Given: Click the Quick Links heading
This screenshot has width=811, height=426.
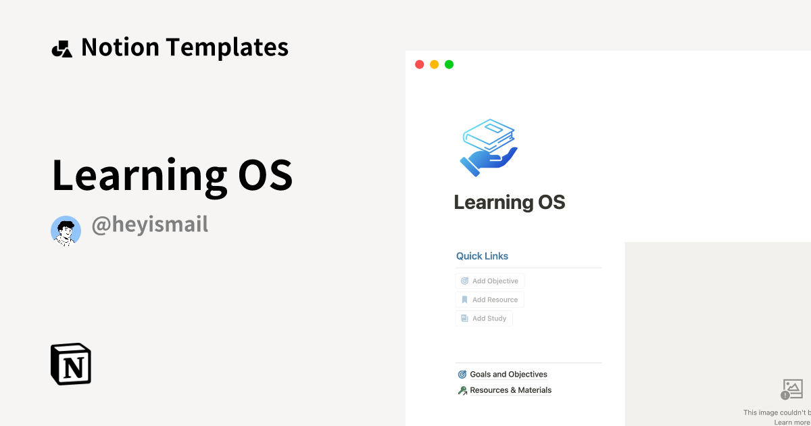Looking at the screenshot, I should click(482, 256).
